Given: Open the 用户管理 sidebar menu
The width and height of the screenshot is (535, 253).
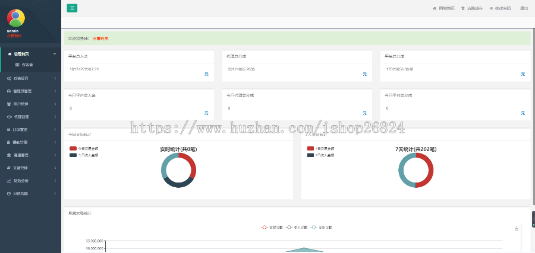Looking at the screenshot, I should tap(31, 104).
